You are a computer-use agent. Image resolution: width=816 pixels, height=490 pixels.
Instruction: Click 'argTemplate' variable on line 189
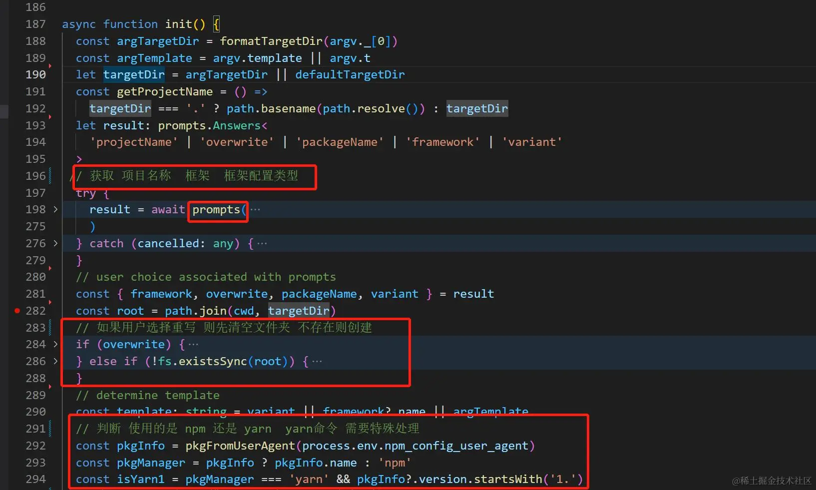pos(154,58)
